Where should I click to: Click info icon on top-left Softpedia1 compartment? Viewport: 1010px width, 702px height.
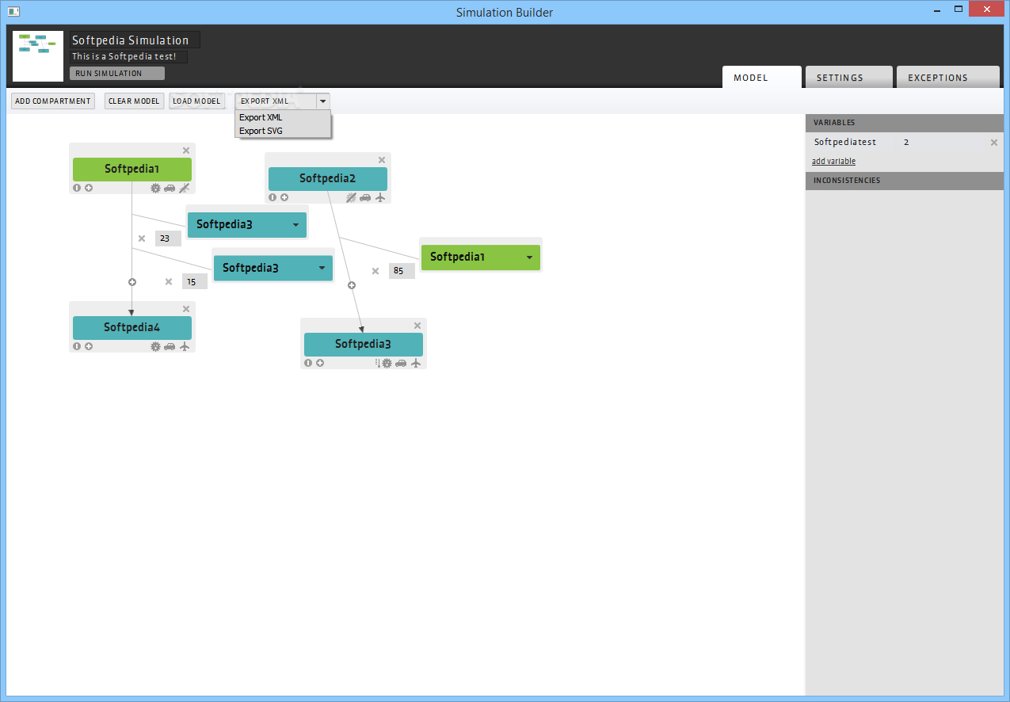coord(77,188)
